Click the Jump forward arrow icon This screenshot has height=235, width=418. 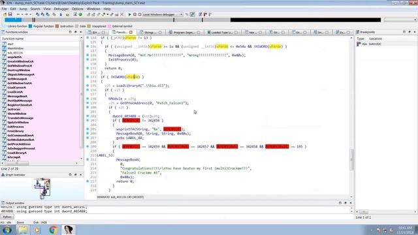[x=26, y=14]
